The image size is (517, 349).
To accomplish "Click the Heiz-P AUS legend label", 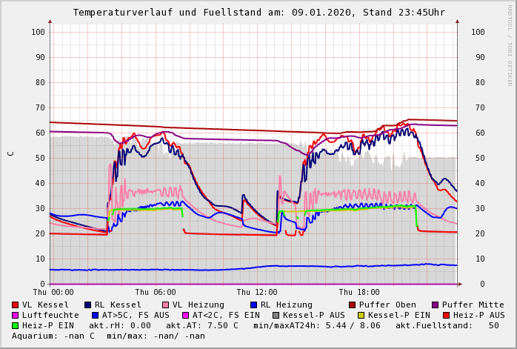I will pos(478,315).
